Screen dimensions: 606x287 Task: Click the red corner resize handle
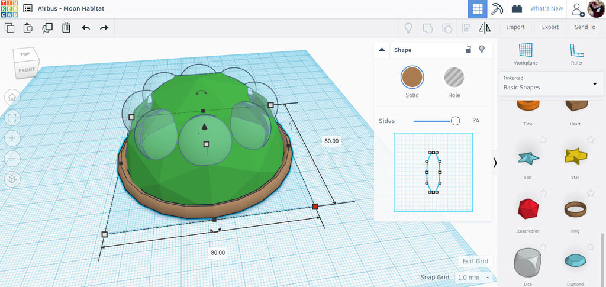coord(315,207)
